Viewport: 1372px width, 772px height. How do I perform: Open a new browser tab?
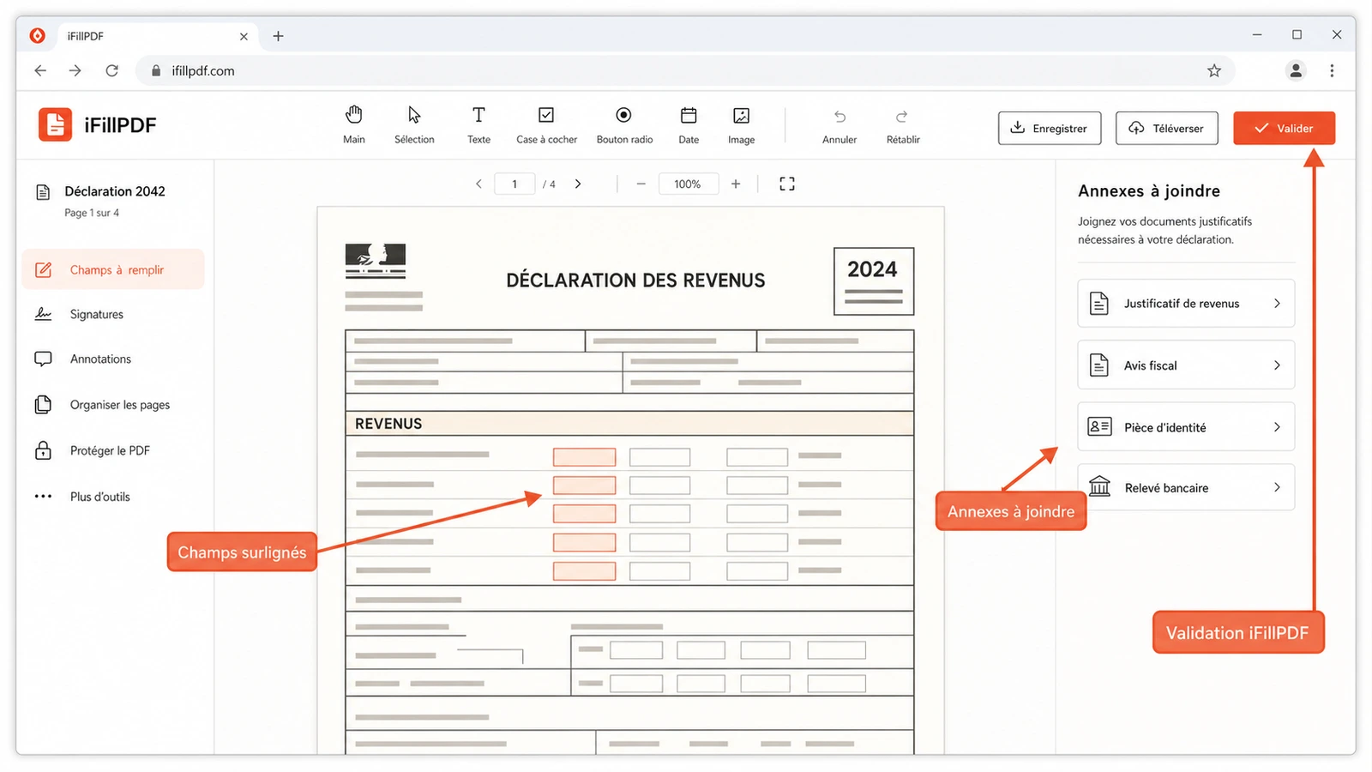[x=278, y=36]
